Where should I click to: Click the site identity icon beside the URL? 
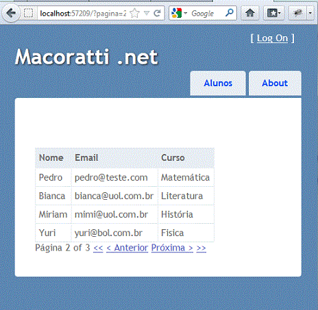(29, 13)
